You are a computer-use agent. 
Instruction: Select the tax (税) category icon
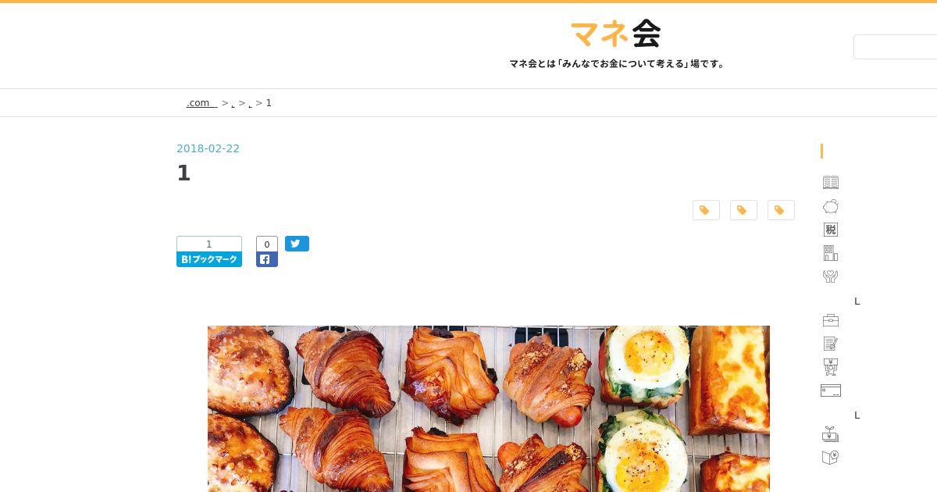[x=830, y=230]
